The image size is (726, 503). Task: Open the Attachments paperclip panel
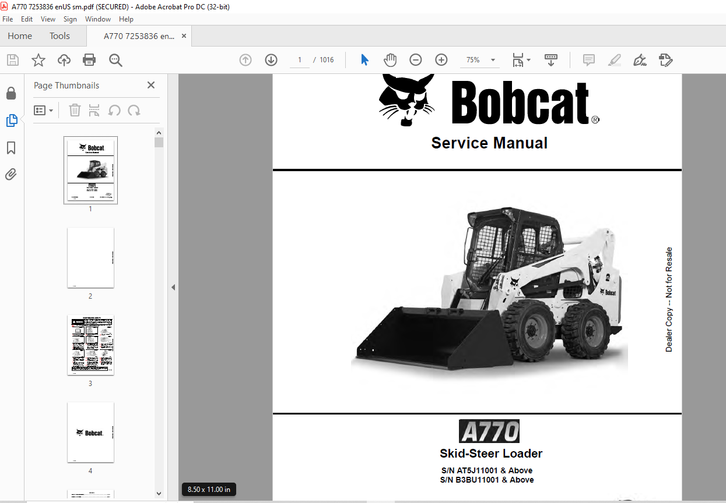(11, 174)
